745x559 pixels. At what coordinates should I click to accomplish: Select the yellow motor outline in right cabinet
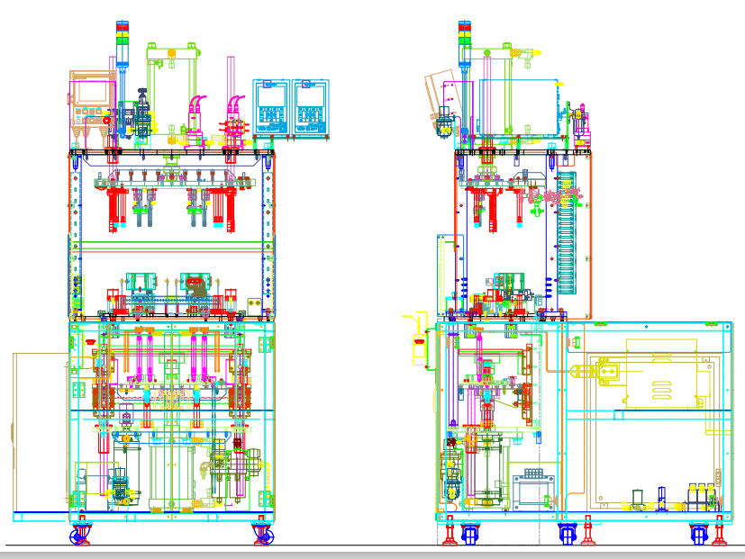pos(661,375)
